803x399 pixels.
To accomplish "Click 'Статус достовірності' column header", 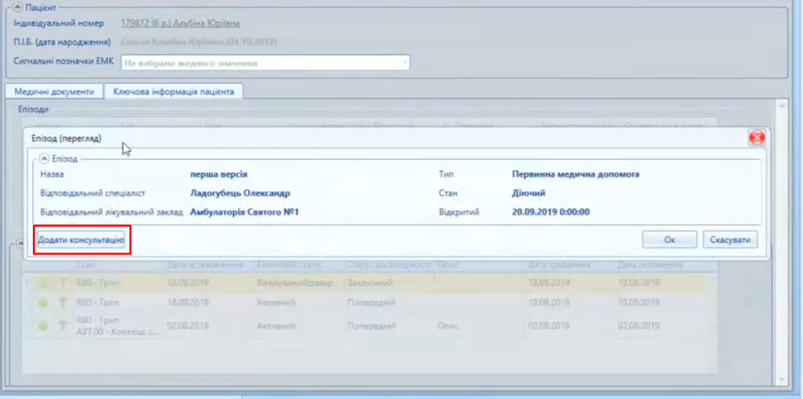I will point(388,265).
